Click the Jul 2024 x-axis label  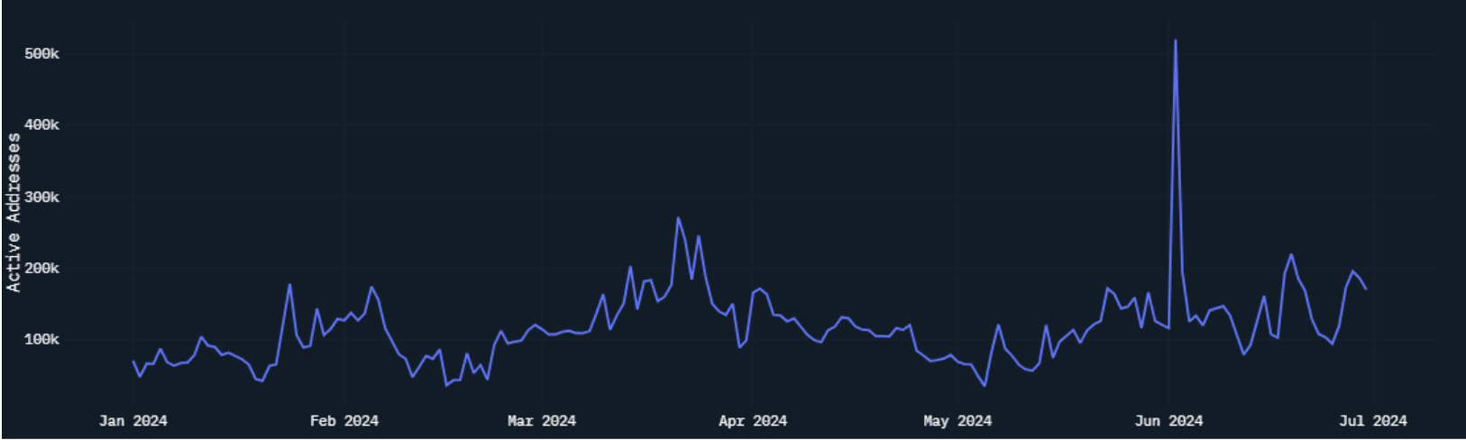(x=1372, y=421)
